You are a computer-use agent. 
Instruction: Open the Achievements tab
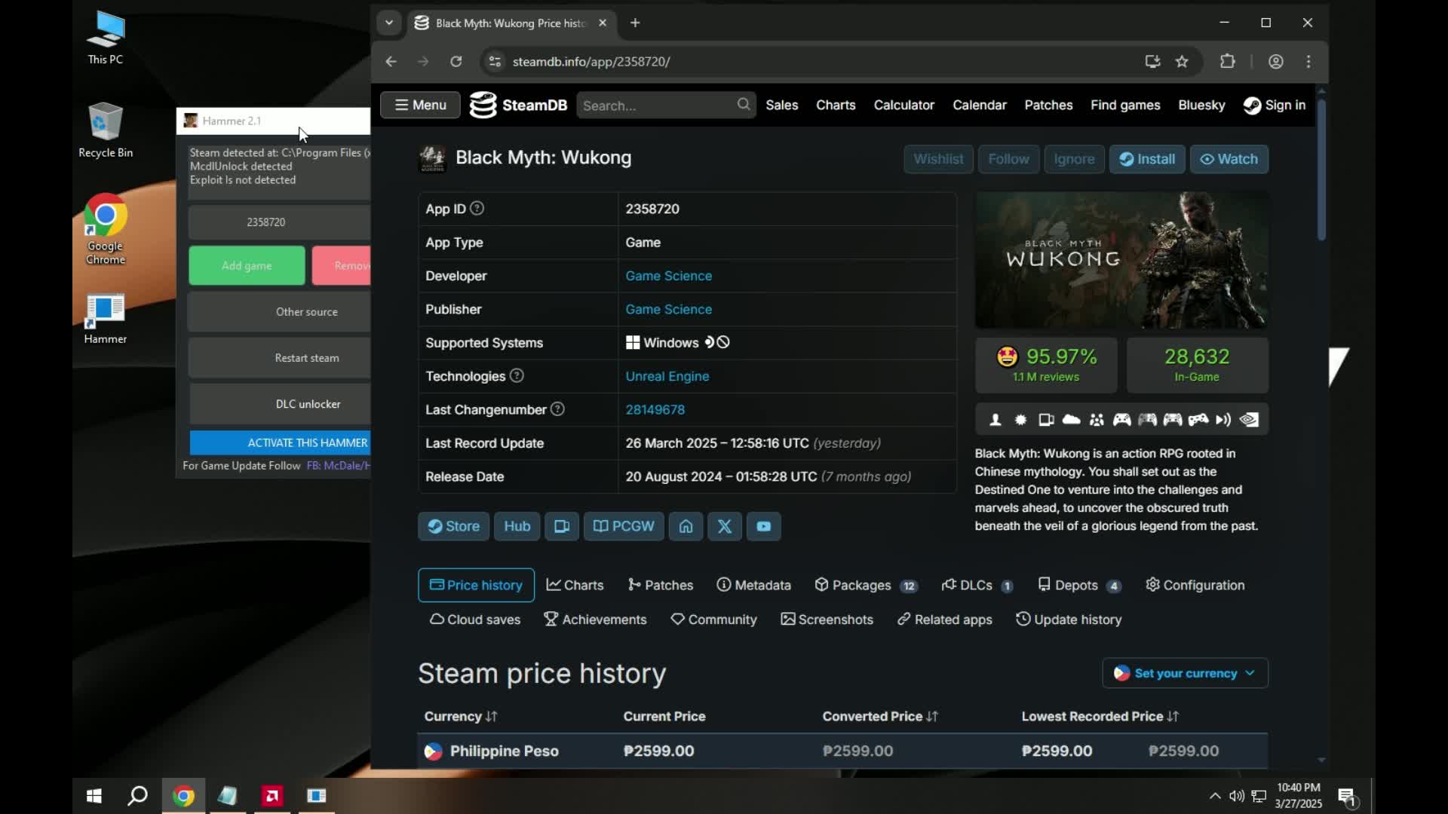[595, 620]
